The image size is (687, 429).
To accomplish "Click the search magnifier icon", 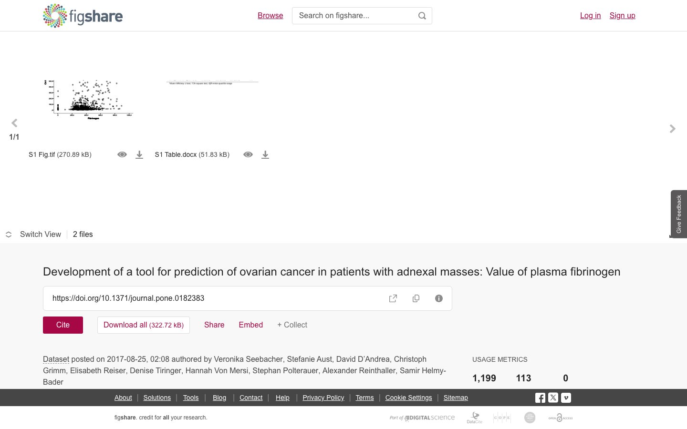I will [x=422, y=16].
